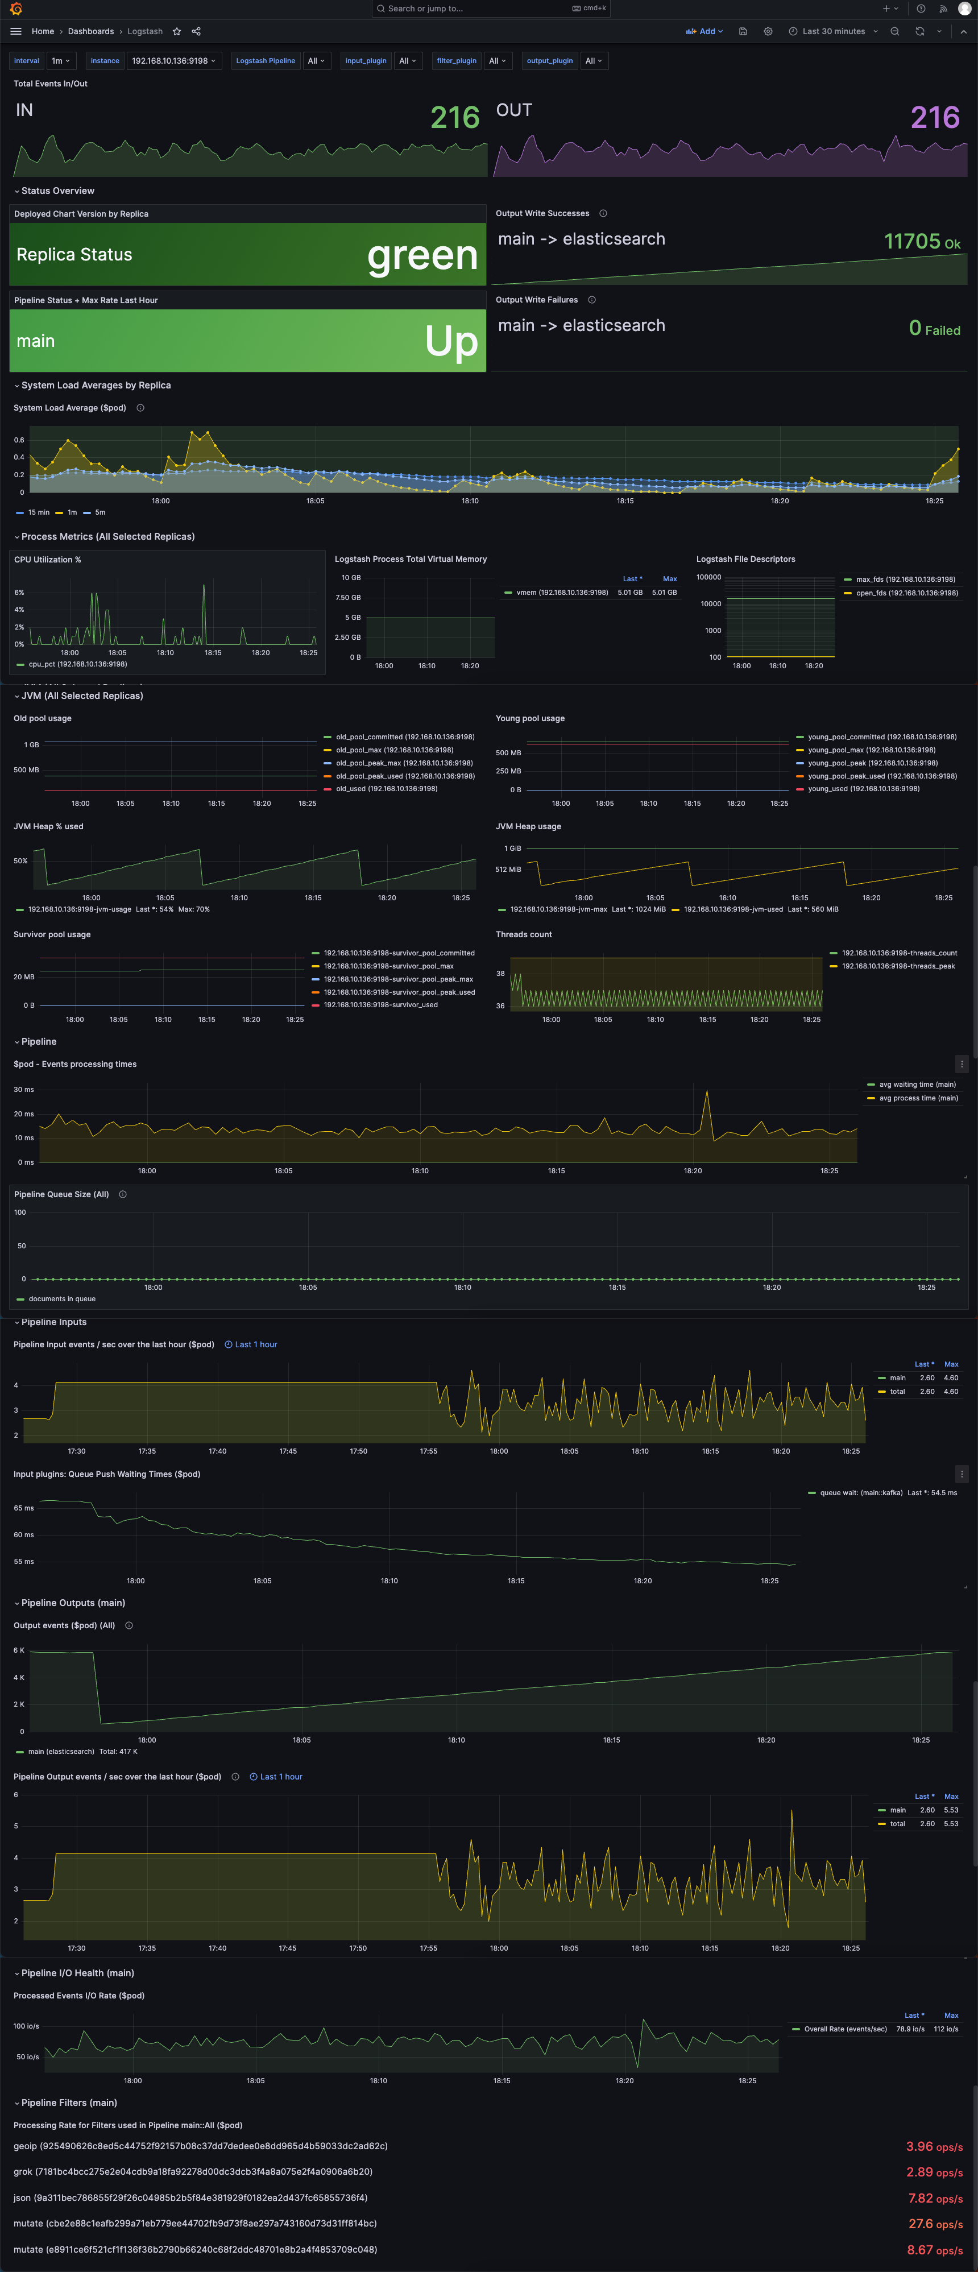
Task: Click the main pipeline Up stat panel
Action: click(x=248, y=341)
